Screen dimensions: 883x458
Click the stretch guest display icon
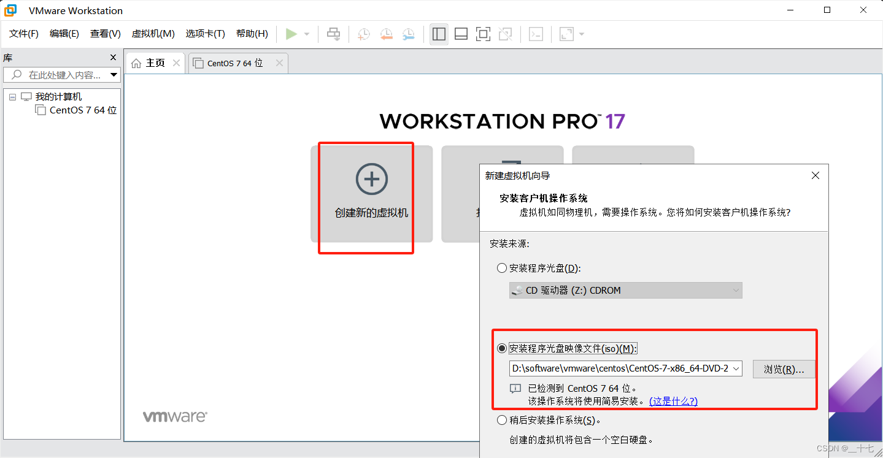tap(566, 34)
